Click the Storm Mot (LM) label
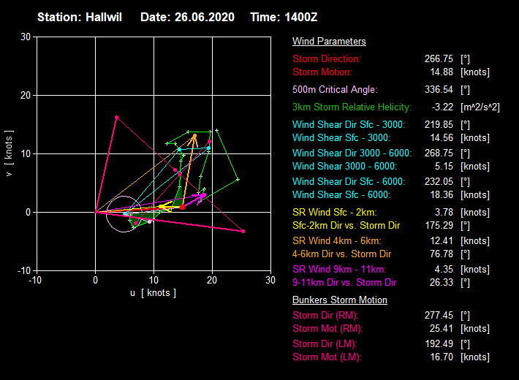This screenshot has width=519, height=380. pyautogui.click(x=327, y=357)
